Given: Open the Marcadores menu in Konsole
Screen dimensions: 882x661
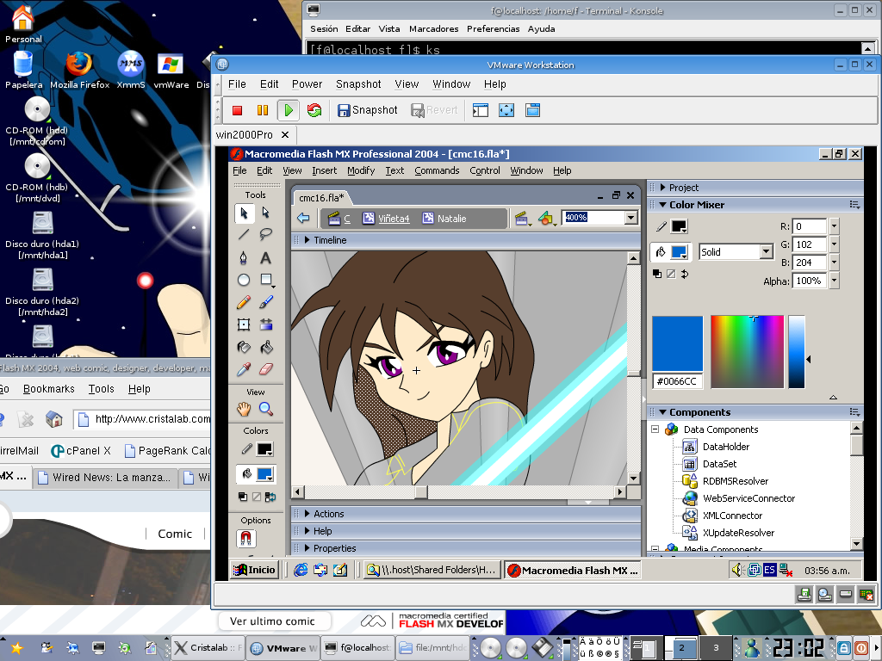Looking at the screenshot, I should point(434,28).
